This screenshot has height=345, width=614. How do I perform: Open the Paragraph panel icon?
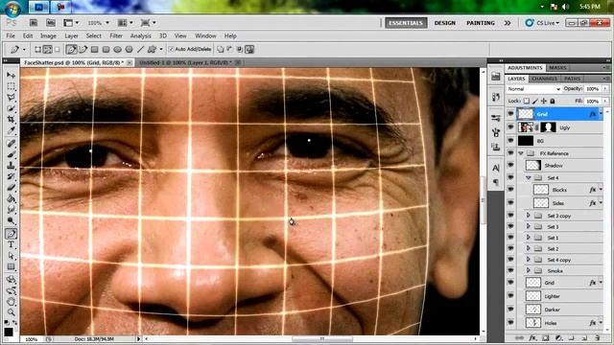point(496,182)
